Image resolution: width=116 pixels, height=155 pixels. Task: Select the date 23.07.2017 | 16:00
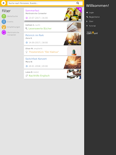(x=38, y=18)
